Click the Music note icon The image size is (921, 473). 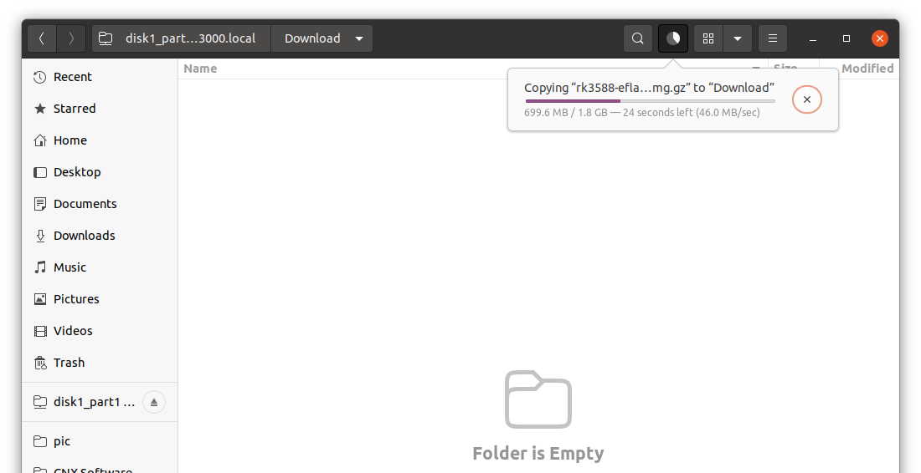40,267
